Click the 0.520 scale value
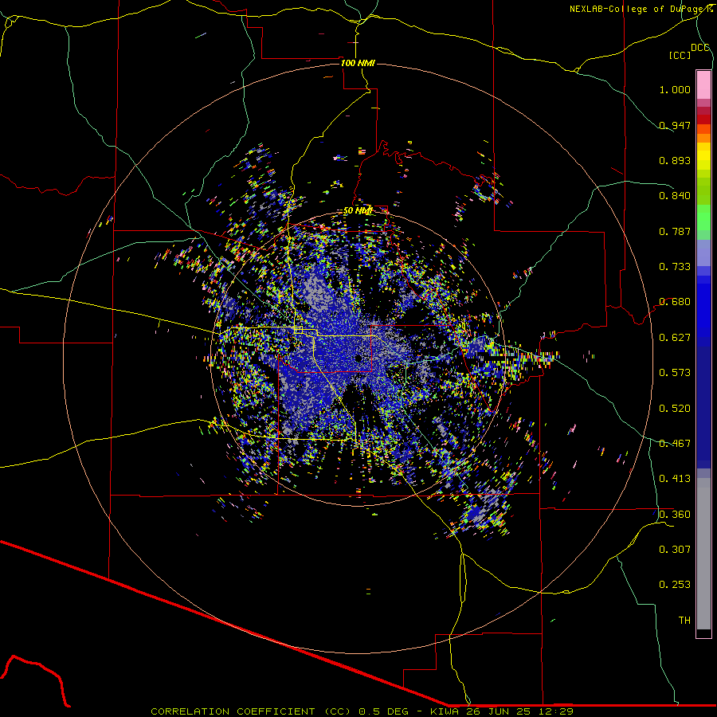Screen dimensions: 717x717 pos(675,409)
